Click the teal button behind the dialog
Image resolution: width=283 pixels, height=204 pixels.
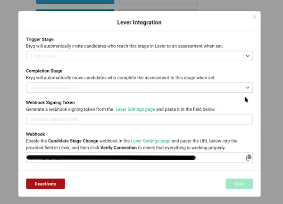pos(75,5)
